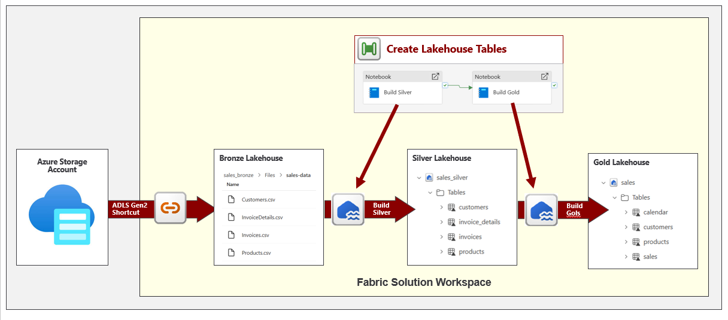Click the Azure Storage Account title
Image resolution: width=728 pixels, height=320 pixels.
tap(62, 166)
